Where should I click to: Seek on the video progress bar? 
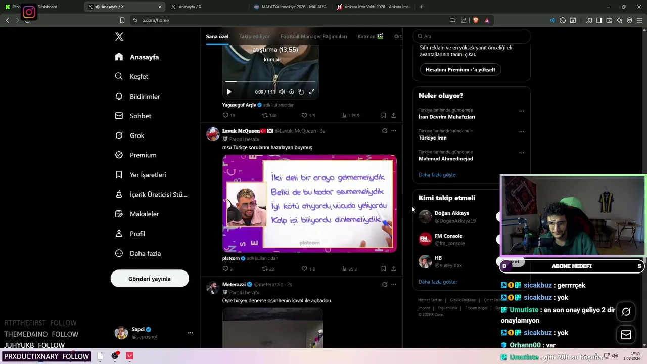[x=270, y=81]
